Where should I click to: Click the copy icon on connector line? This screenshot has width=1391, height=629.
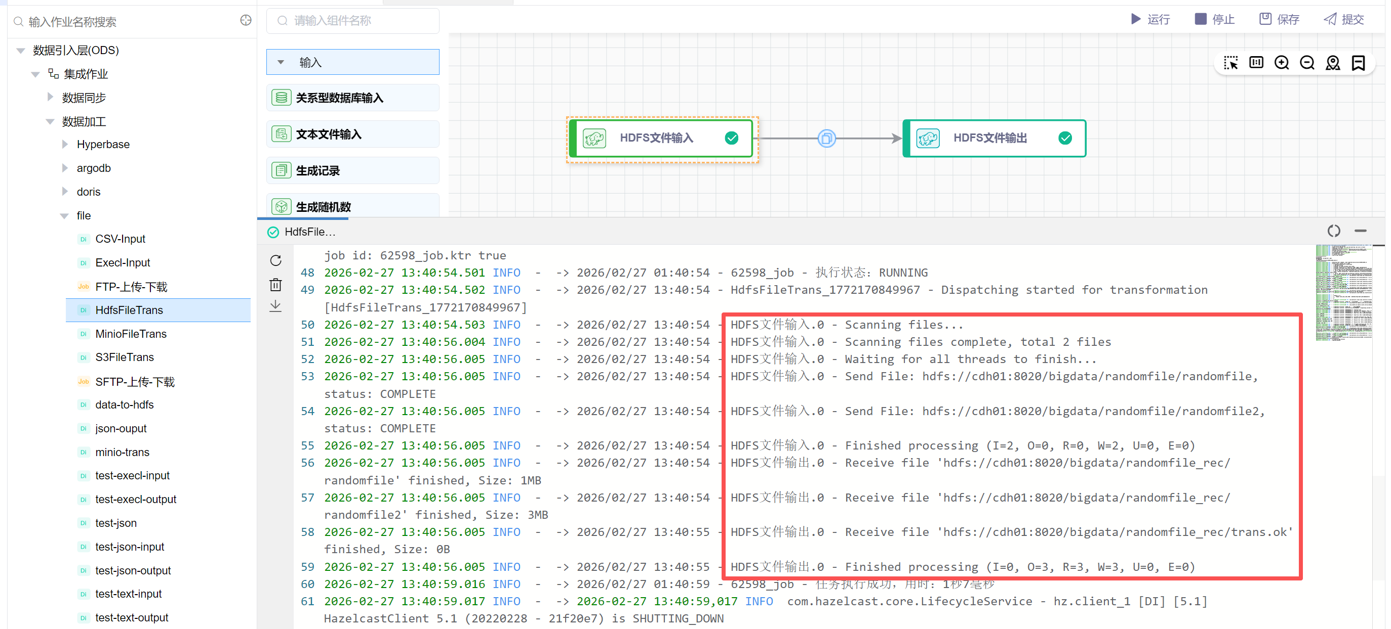[826, 139]
